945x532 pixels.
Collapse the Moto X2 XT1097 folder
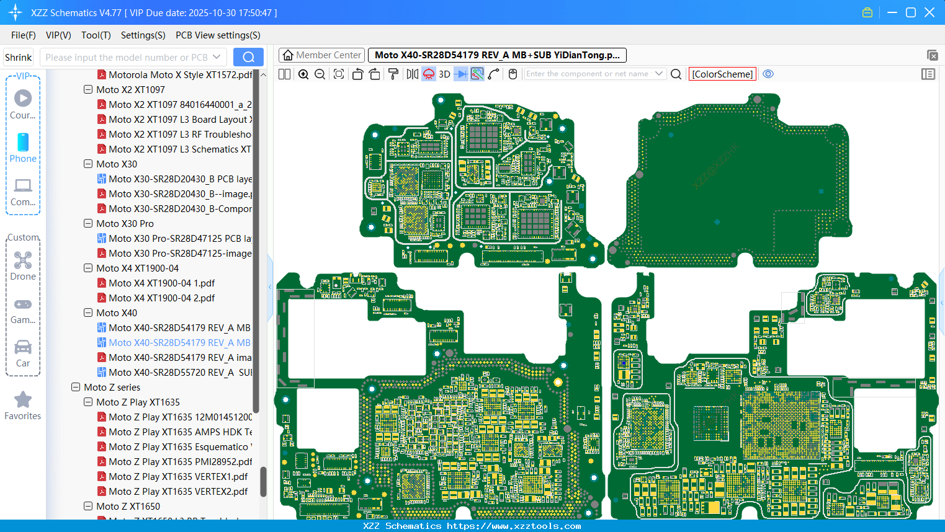[x=88, y=89]
